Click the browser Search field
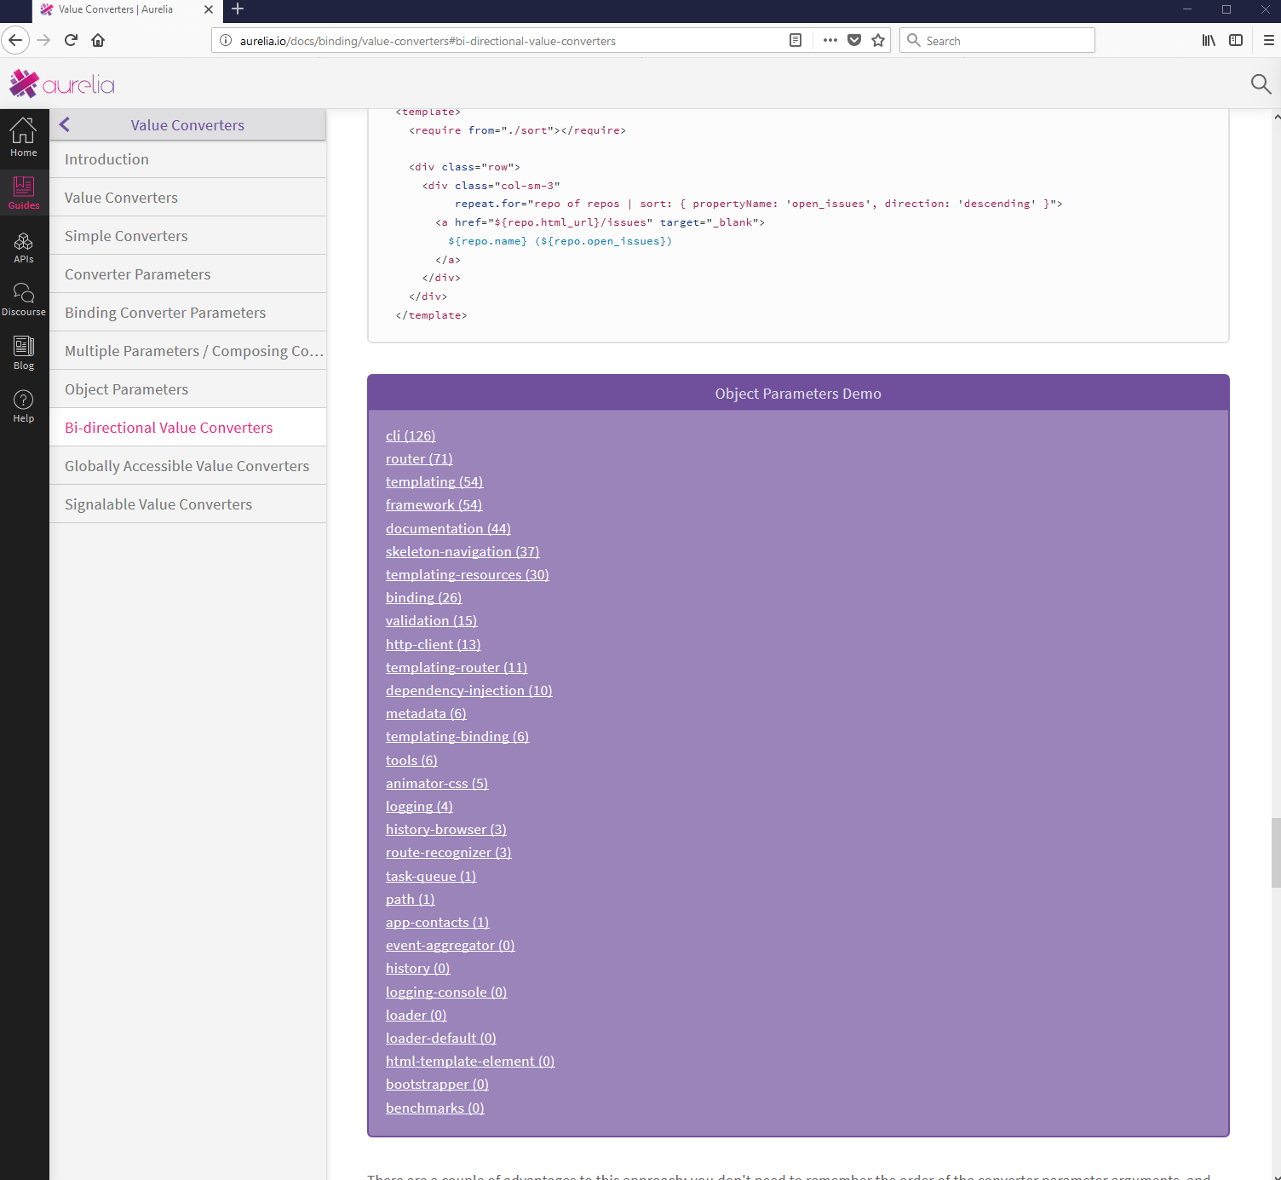1281x1180 pixels. click(x=997, y=40)
